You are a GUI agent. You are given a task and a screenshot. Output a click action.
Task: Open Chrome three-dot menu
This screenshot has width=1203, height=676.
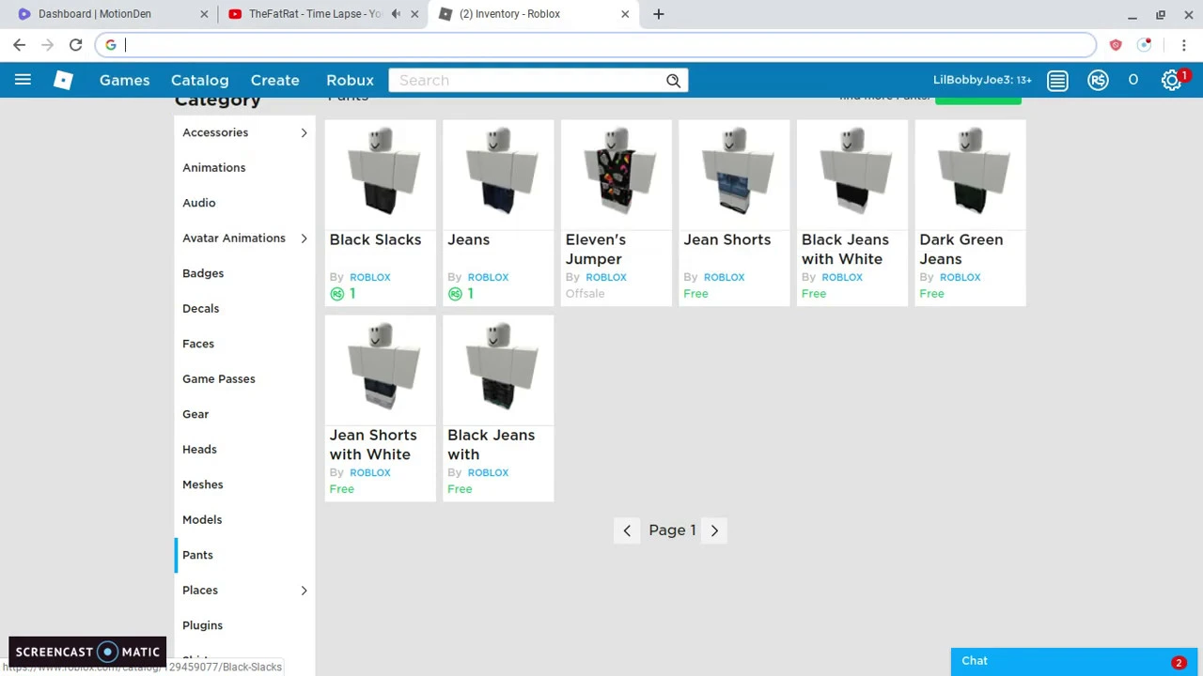coord(1184,45)
